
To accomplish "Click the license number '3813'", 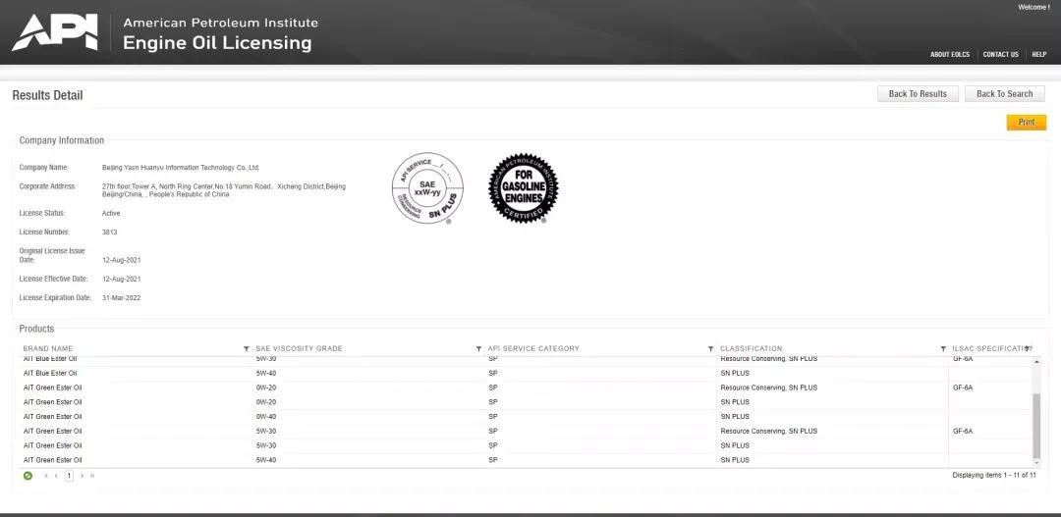I will click(110, 233).
